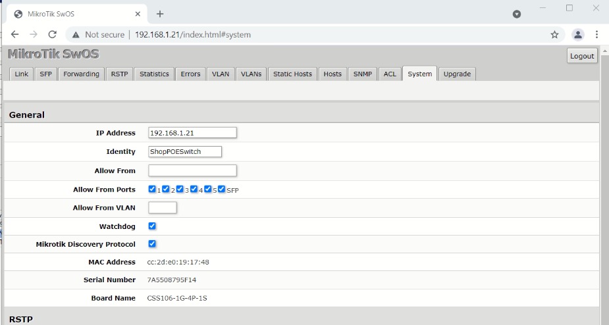Click the MikroTik SwOS page title
Viewport: 609px width, 325px height.
53,54
